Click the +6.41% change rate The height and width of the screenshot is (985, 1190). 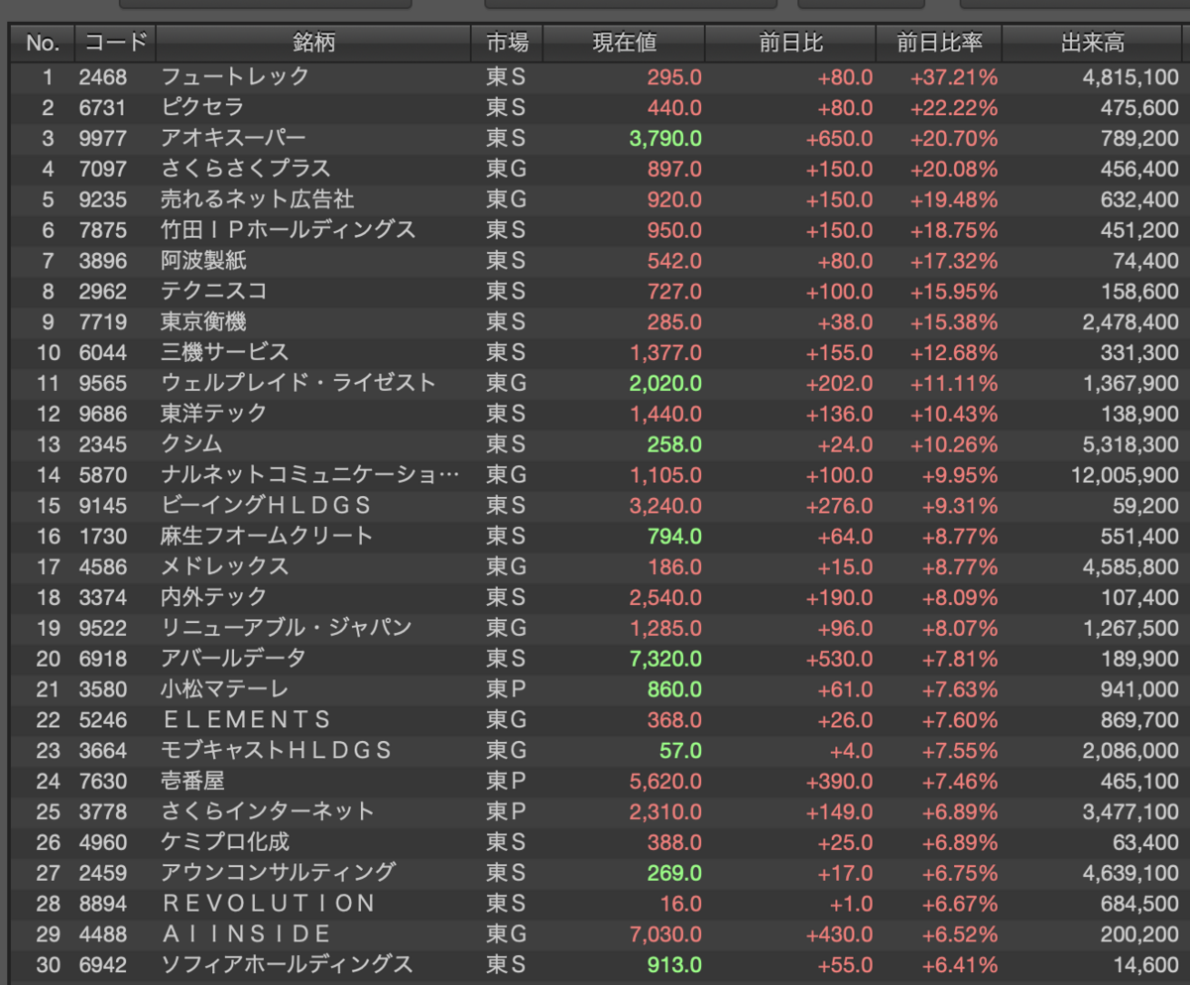tap(960, 964)
